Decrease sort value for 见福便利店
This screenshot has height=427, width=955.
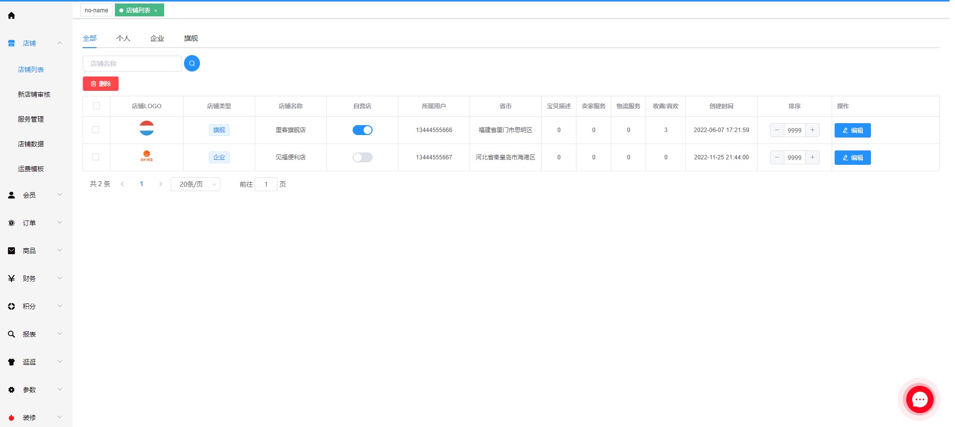click(x=777, y=157)
